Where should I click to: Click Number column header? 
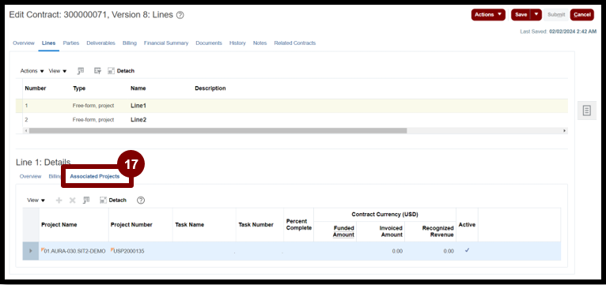[x=36, y=88]
